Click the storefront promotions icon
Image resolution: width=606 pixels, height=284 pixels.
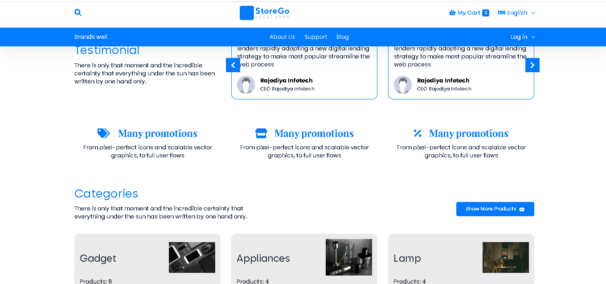tap(261, 133)
